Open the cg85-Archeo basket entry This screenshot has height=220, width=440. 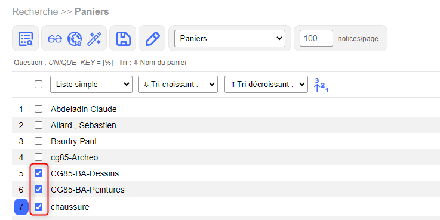[x=75, y=157]
